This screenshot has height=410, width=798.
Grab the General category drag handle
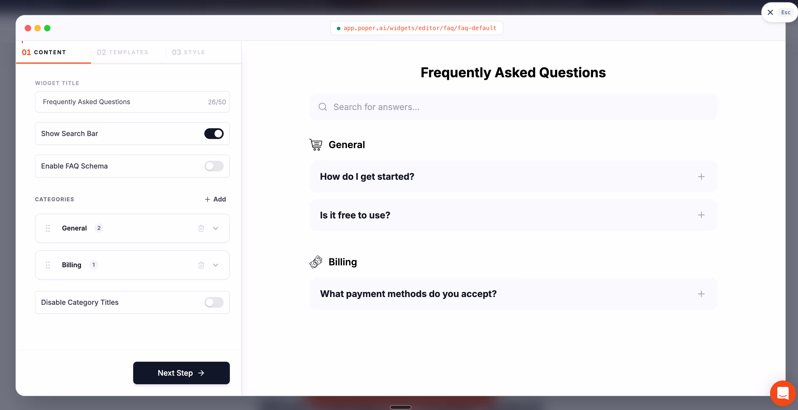tap(48, 228)
